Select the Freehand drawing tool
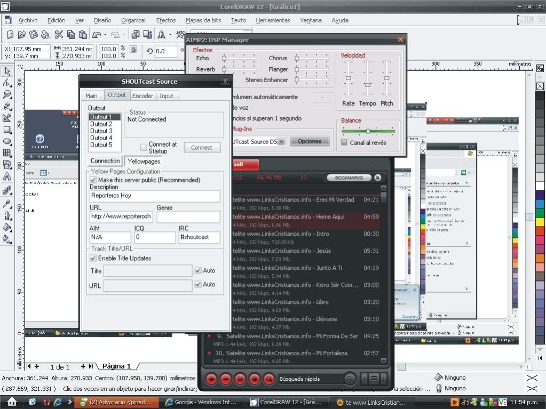Image resolution: width=546 pixels, height=409 pixels. pos(7,107)
